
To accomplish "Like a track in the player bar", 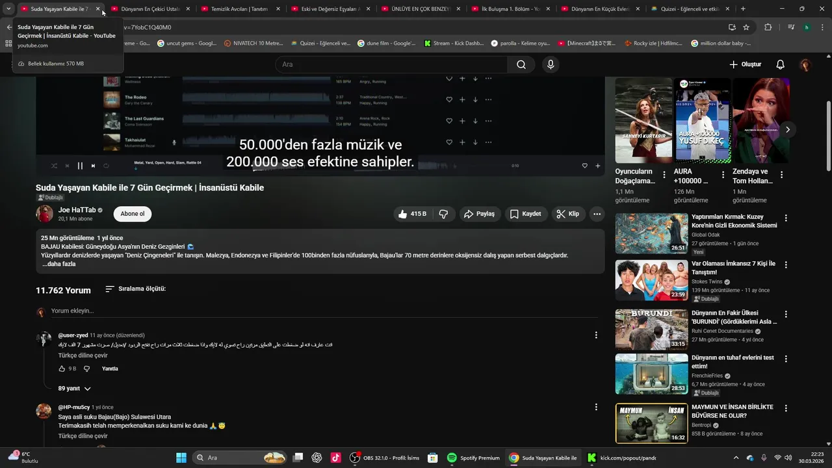I will pos(584,166).
